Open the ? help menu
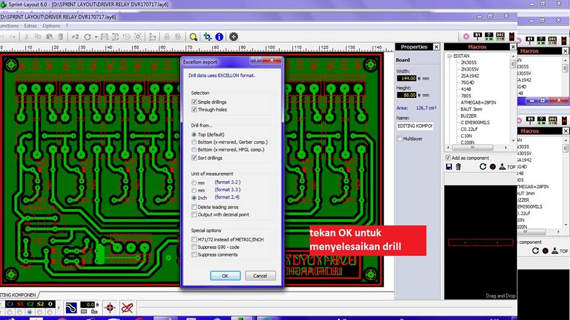Screen dimensions: 570x320 67,26
